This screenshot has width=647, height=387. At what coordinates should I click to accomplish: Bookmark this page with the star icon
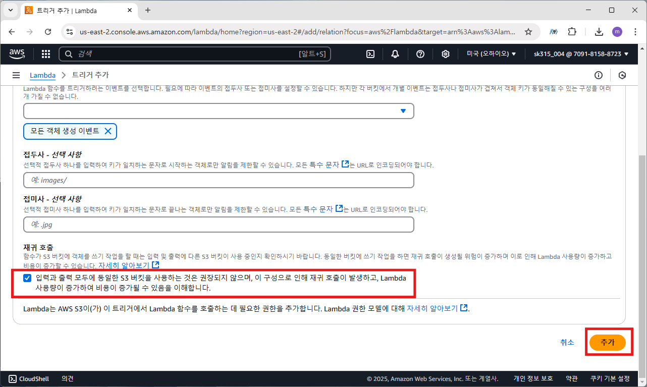point(528,32)
